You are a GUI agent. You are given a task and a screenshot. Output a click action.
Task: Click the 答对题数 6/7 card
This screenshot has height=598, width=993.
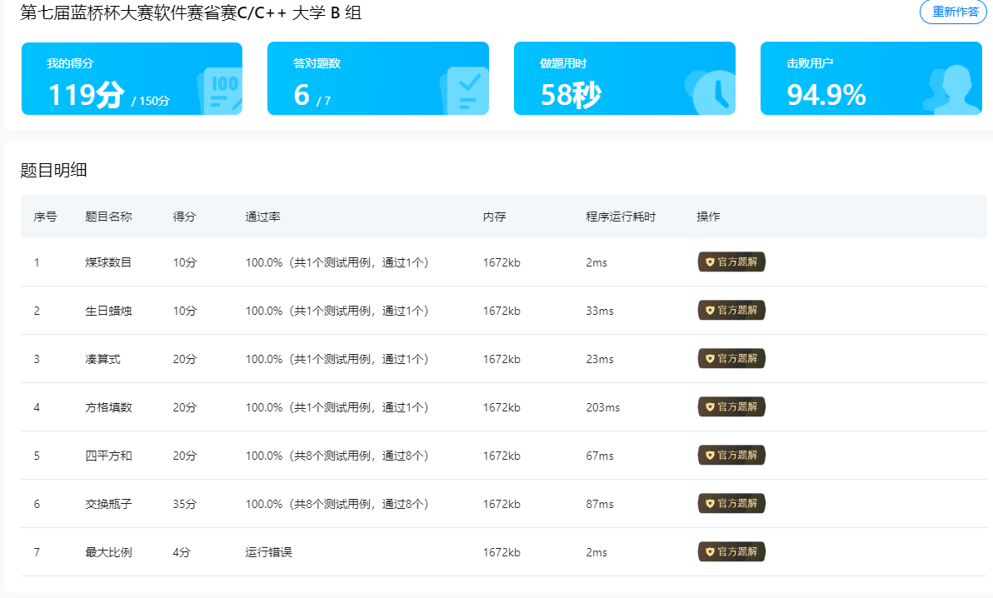tap(378, 78)
